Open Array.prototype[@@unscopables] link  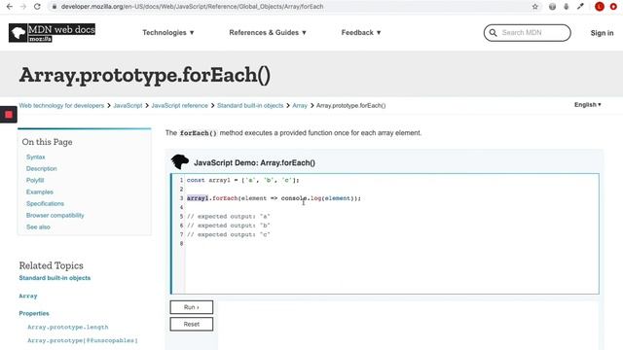click(x=82, y=340)
